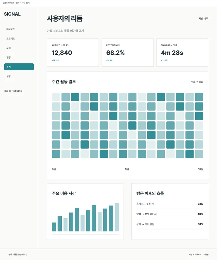Click the 62% value
Image resolution: width=217 pixels, height=260 pixels.
point(200,204)
